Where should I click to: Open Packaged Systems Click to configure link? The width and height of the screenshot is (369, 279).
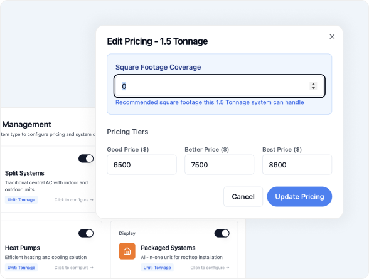tap(210, 268)
